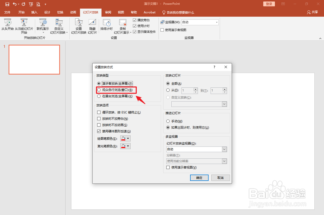Expand 录制幻灯片演示 dropdown arrow

point(131,33)
